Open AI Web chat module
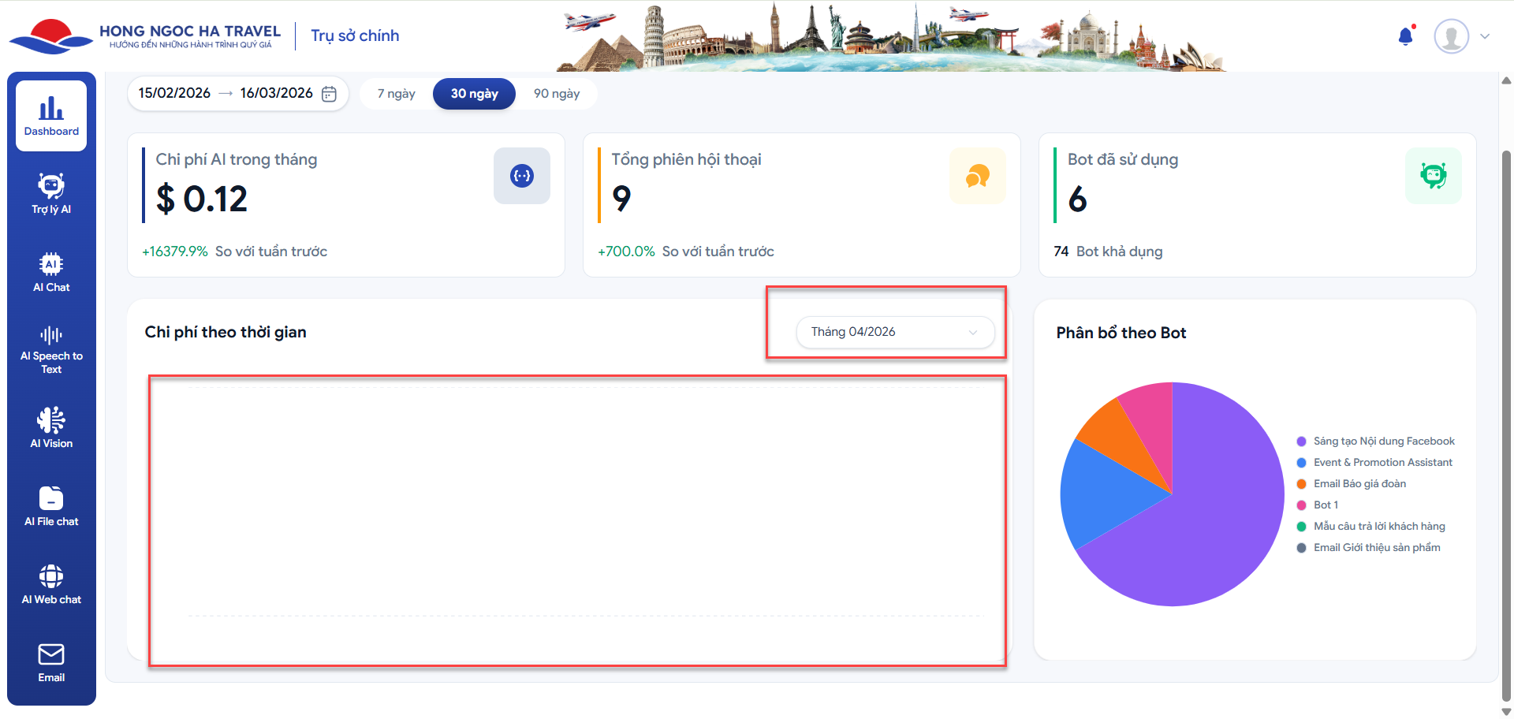 click(51, 583)
